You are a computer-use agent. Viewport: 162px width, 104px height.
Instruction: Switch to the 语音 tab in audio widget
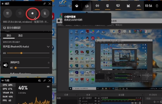coord(21,36)
